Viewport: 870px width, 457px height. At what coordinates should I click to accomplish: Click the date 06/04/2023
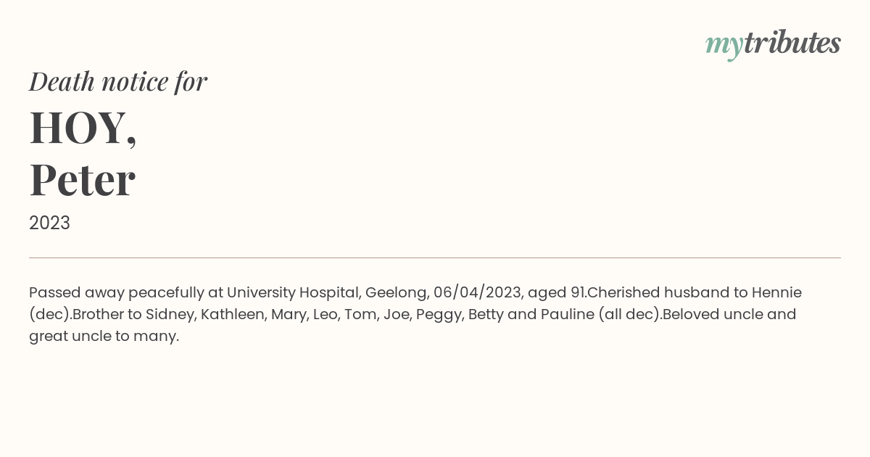coord(477,293)
